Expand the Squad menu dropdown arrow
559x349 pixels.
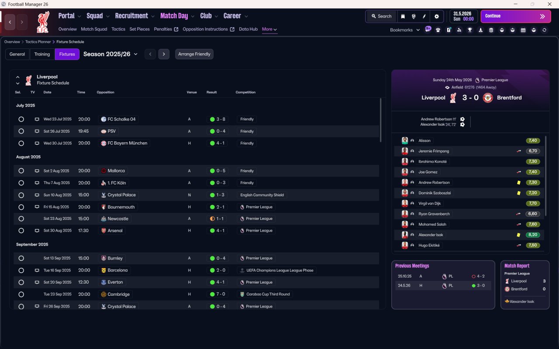coord(107,17)
